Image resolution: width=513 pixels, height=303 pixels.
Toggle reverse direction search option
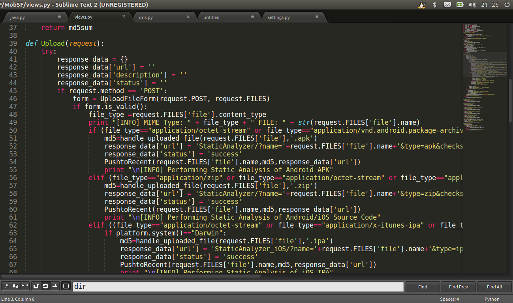click(36, 286)
